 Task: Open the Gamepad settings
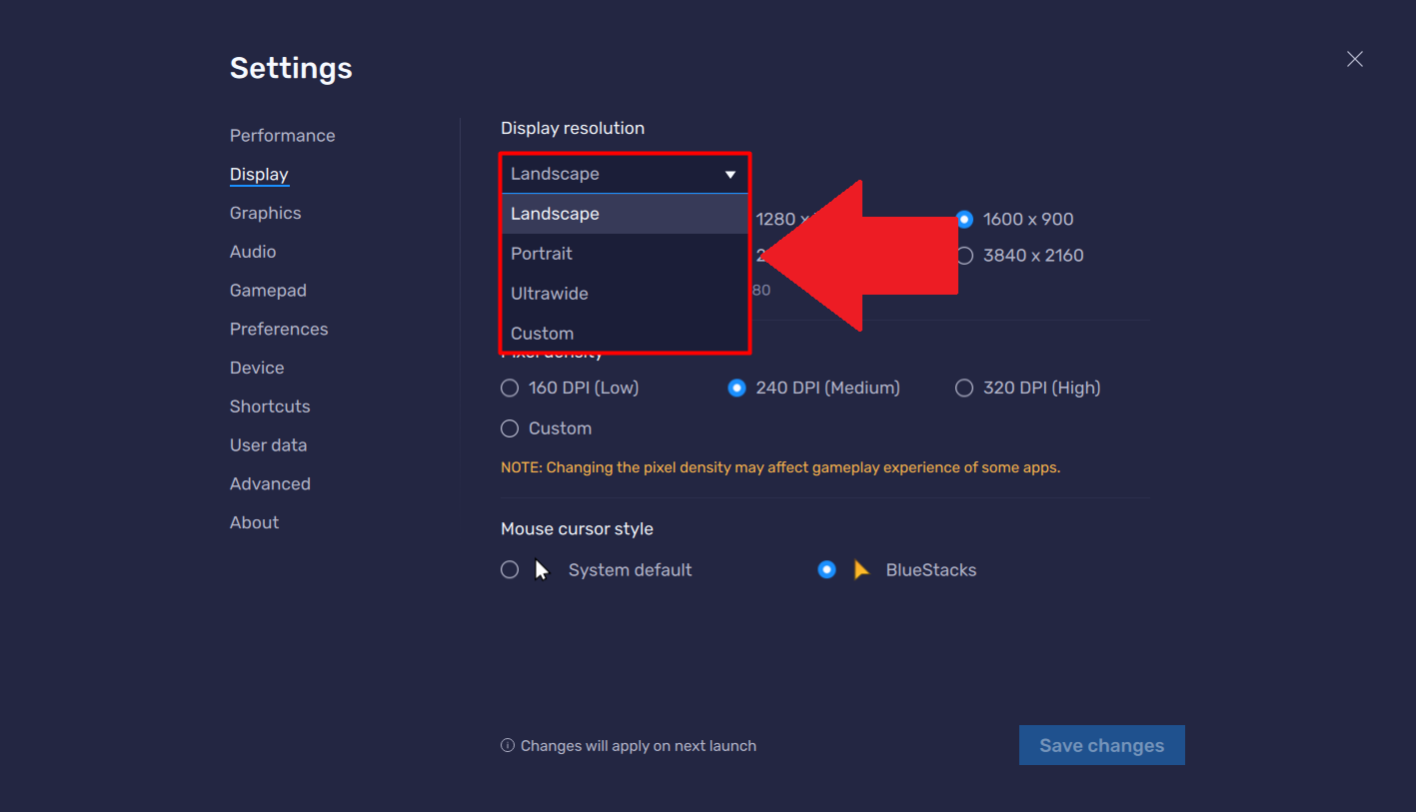268,290
